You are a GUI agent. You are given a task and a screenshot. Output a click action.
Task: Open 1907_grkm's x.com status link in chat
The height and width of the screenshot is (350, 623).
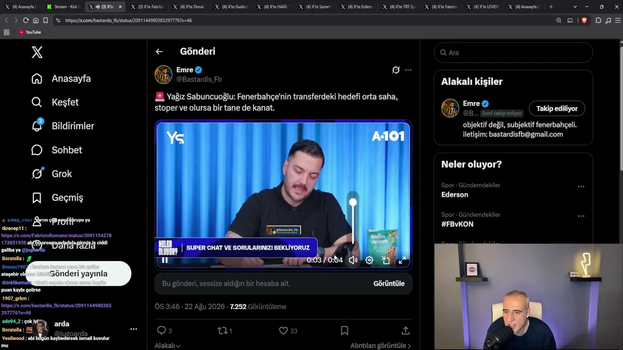pyautogui.click(x=56, y=309)
